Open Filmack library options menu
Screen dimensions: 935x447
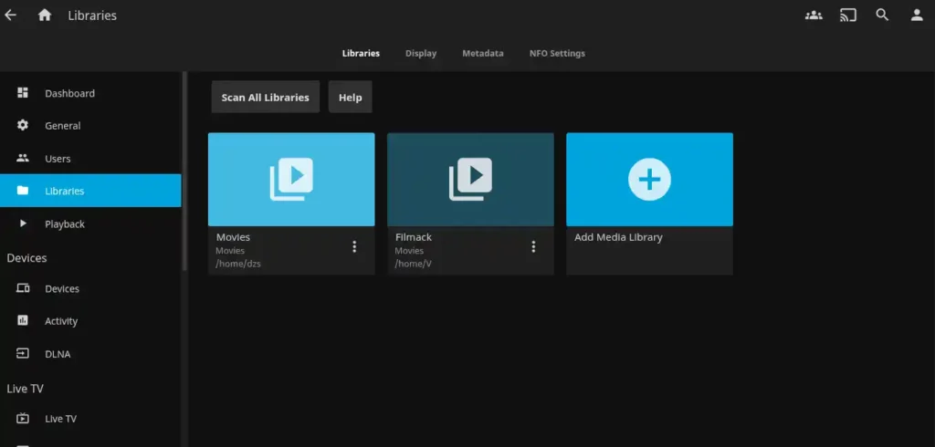point(533,246)
